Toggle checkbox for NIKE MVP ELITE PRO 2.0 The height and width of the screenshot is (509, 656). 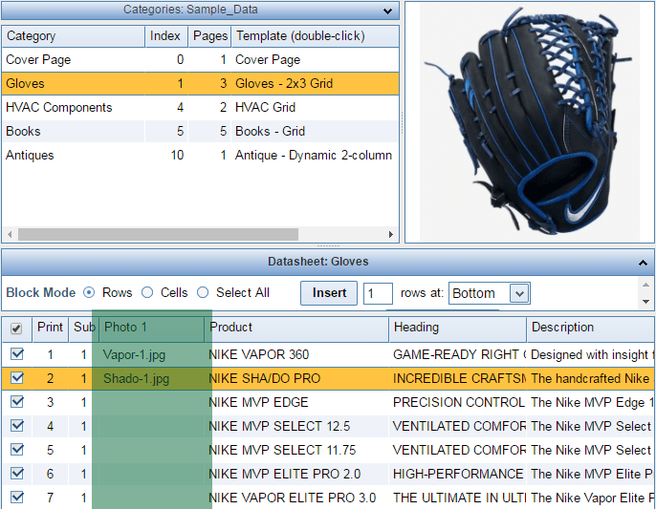tap(17, 473)
